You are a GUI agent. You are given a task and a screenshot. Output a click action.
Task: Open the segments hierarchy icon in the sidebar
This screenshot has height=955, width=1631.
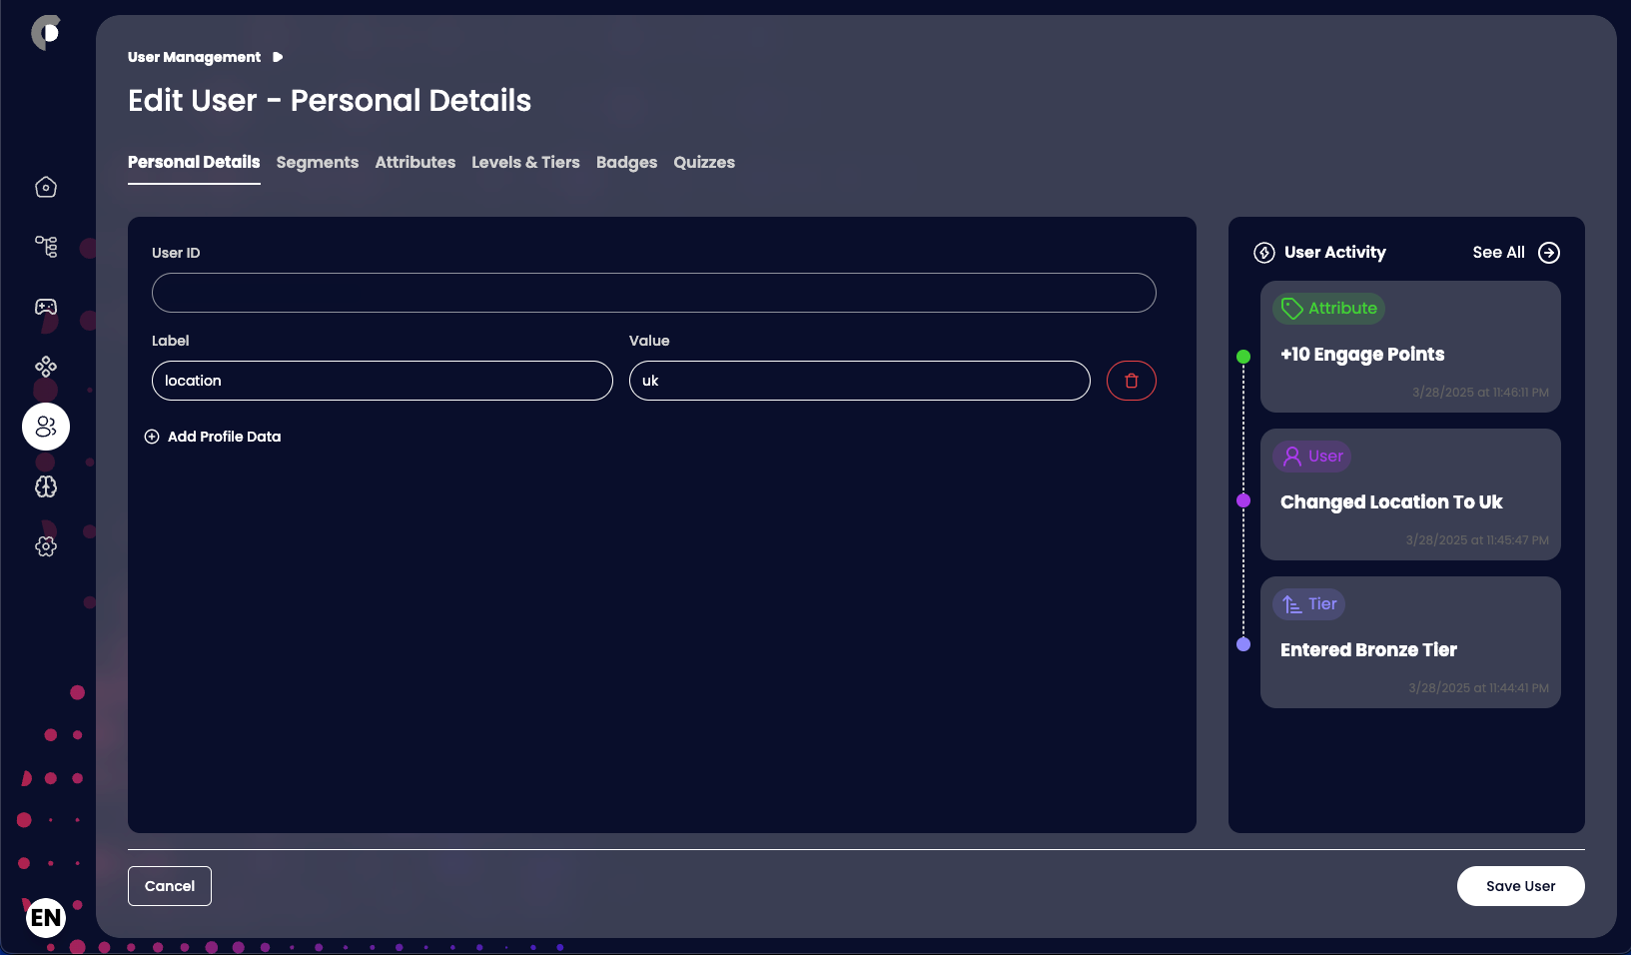tap(45, 247)
